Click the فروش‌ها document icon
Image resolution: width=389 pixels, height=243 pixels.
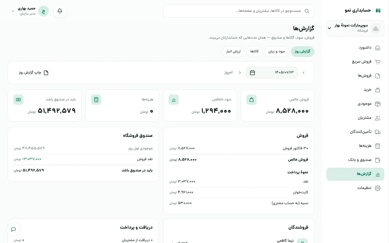378,76
